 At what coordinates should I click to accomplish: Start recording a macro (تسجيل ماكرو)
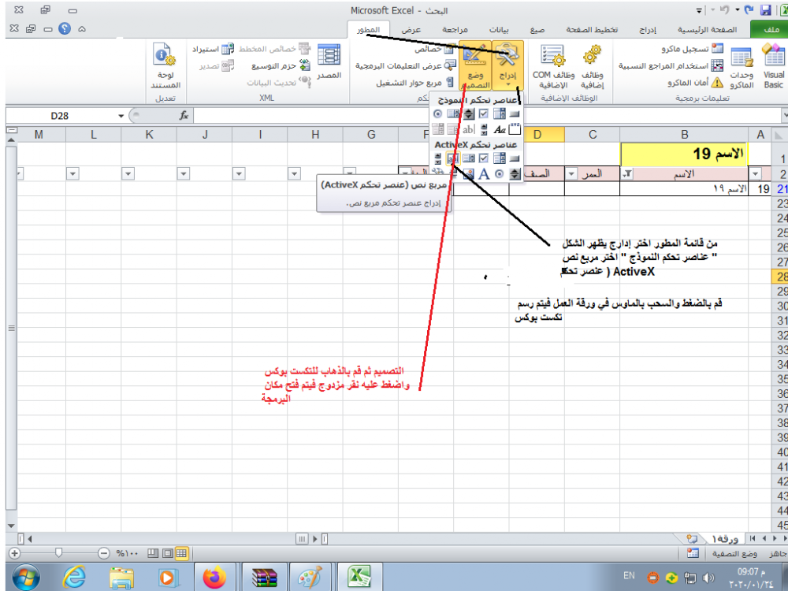coord(692,49)
